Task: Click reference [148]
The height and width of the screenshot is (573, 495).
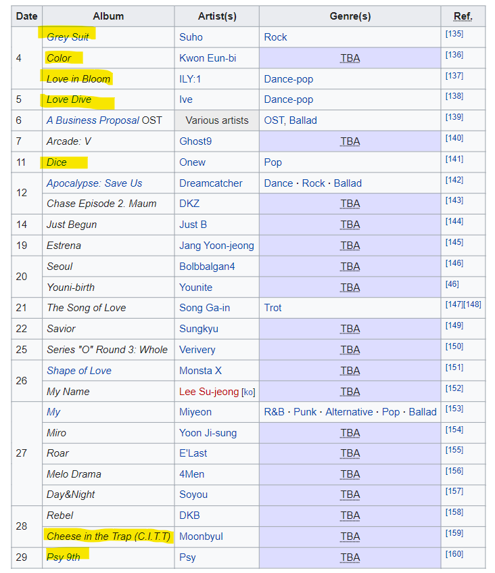Action: tap(473, 304)
